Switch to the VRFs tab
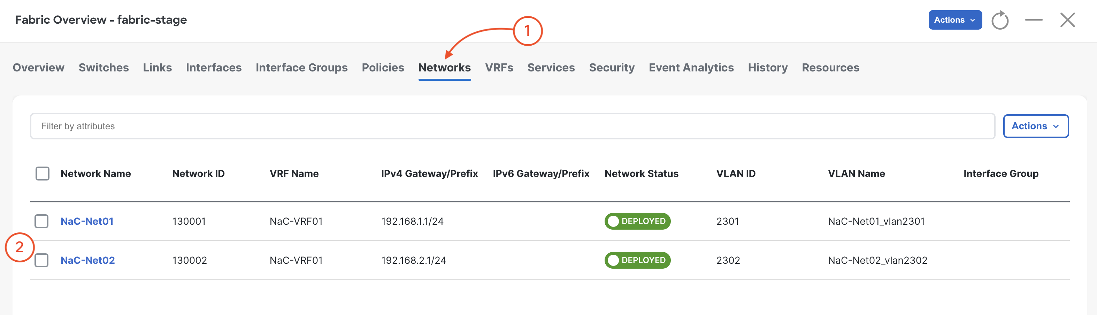The height and width of the screenshot is (315, 1097). pos(499,67)
